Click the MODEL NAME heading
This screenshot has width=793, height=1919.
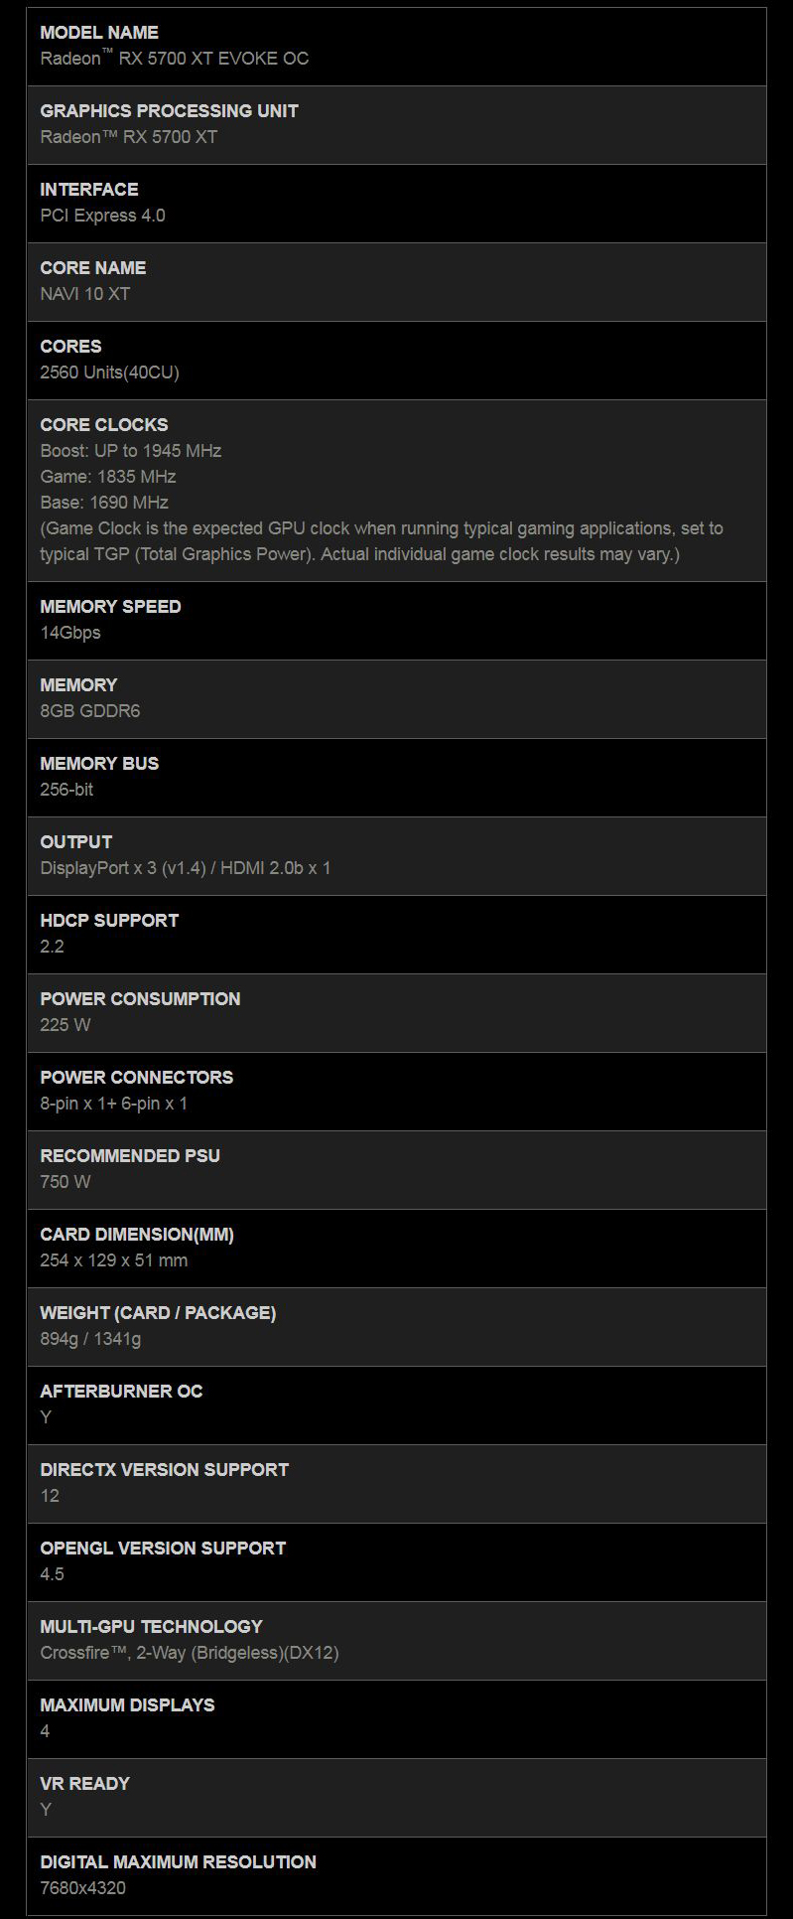[99, 33]
